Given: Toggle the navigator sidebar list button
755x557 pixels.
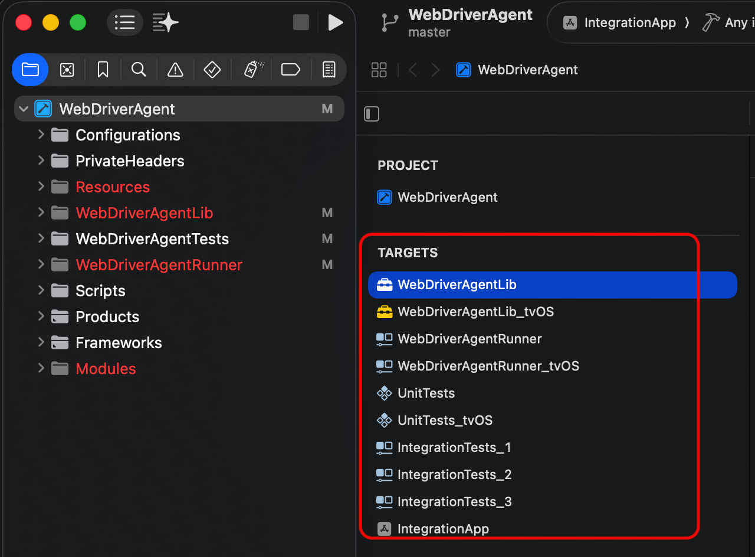Looking at the screenshot, I should pos(125,23).
